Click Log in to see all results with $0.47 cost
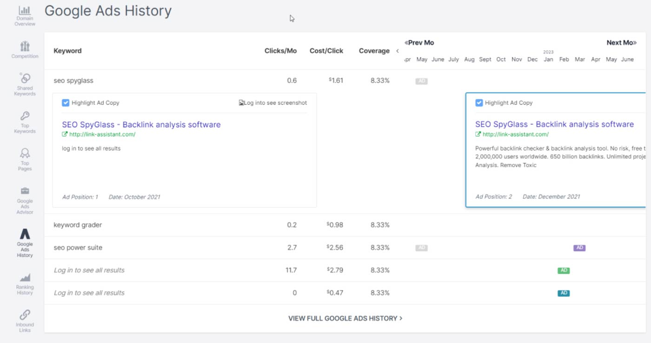This screenshot has height=343, width=651. (89, 293)
